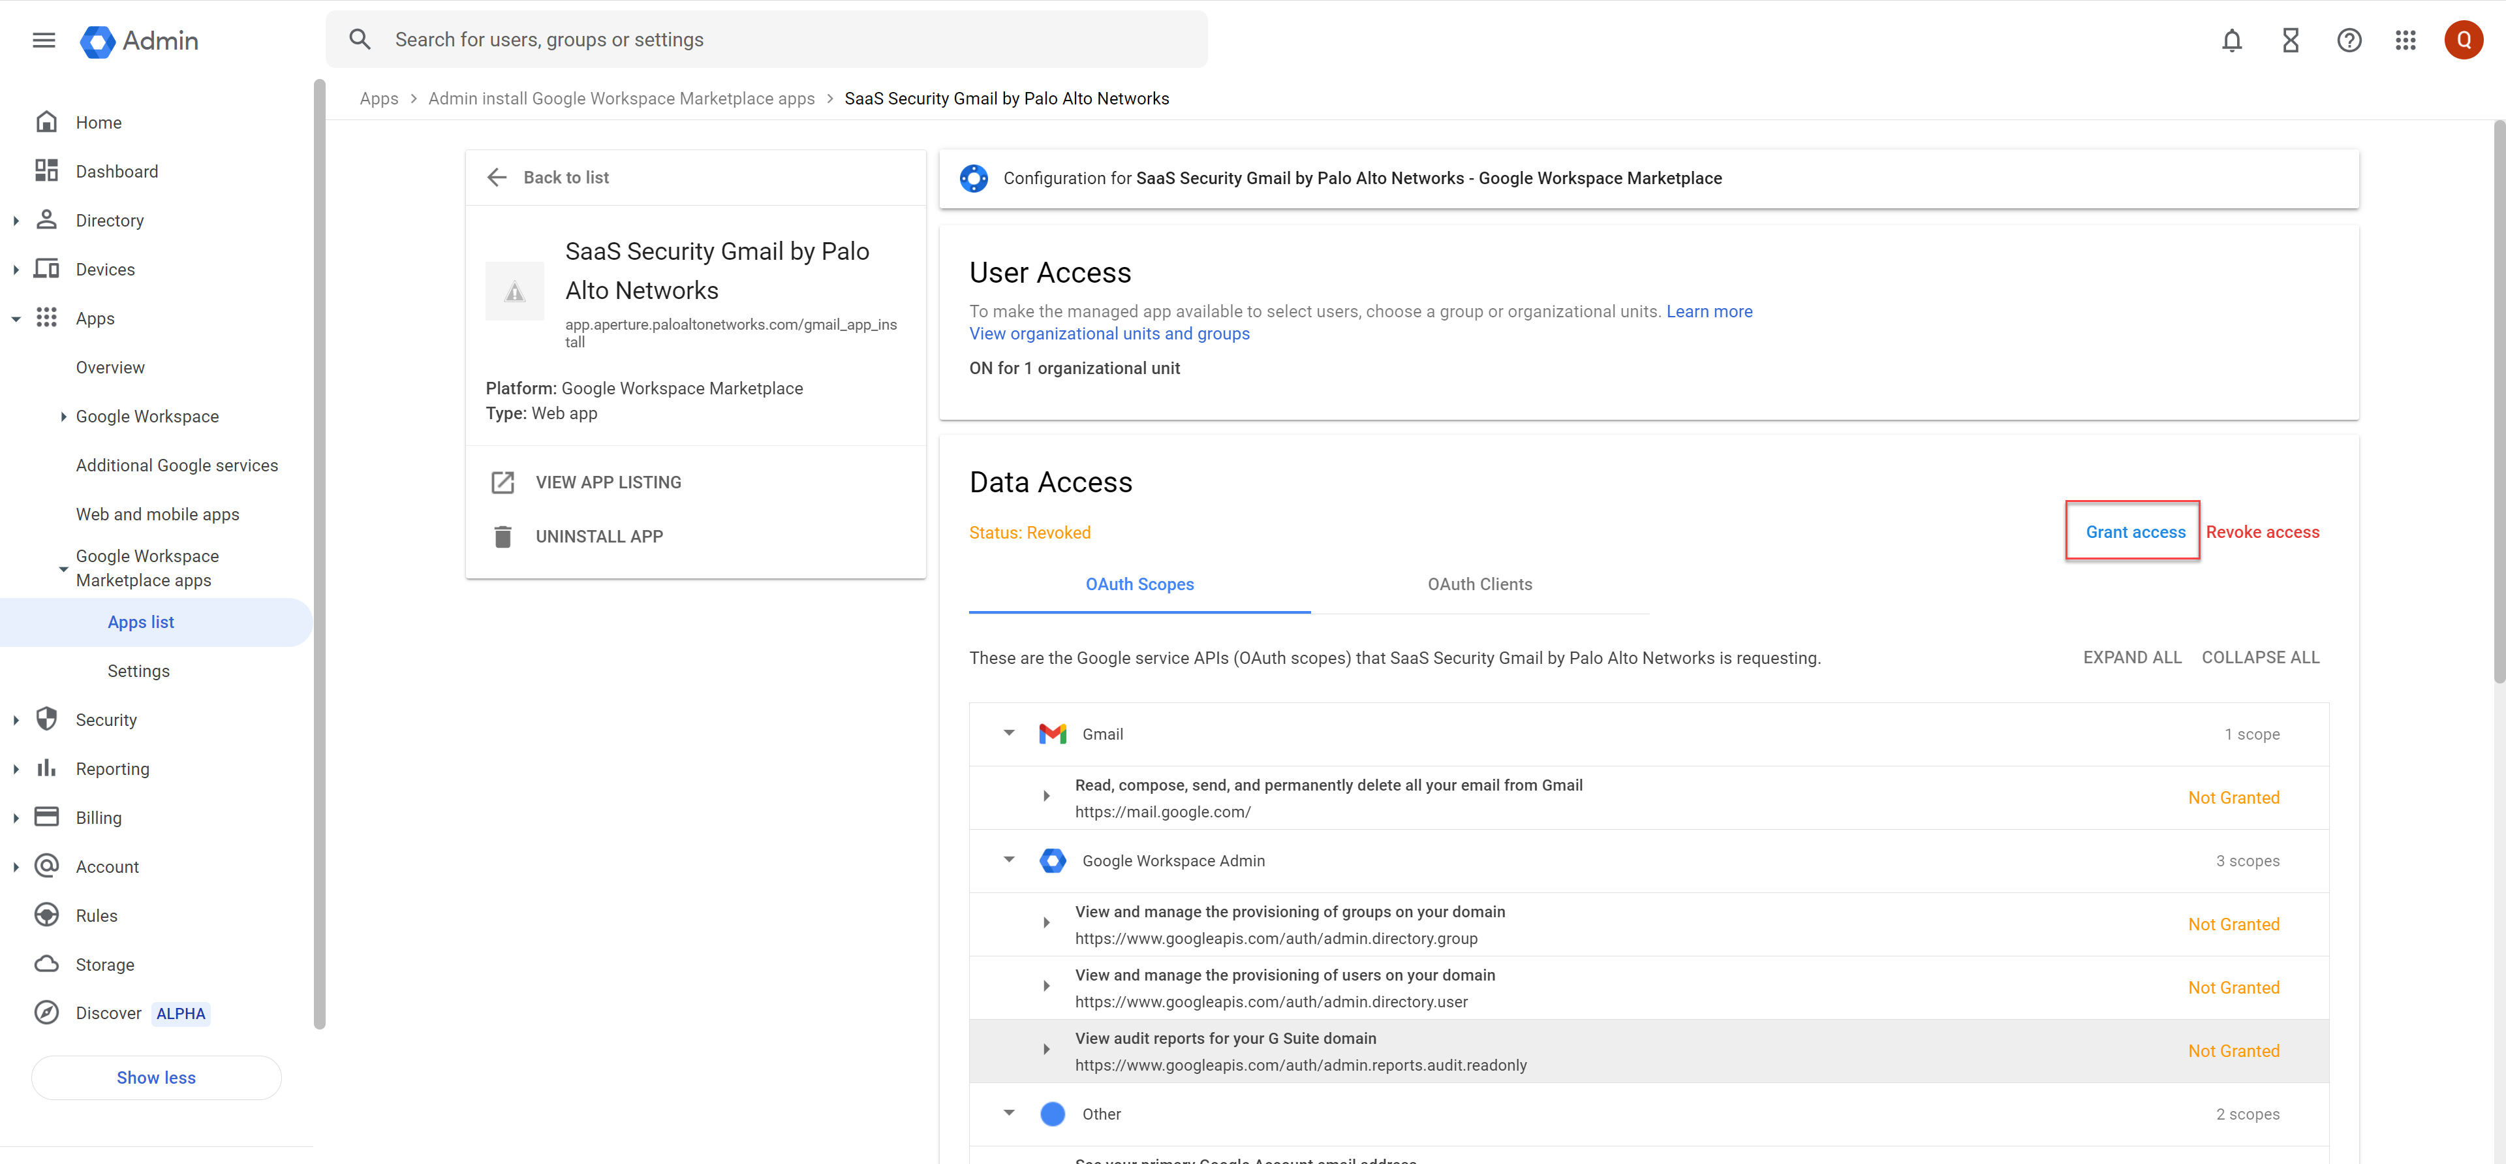This screenshot has height=1164, width=2506.
Task: Open the main hamburger menu
Action: [x=44, y=40]
